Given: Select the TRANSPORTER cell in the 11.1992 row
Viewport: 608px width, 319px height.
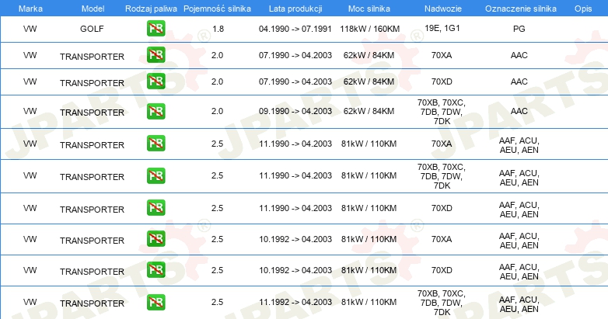Looking at the screenshot, I should point(92,303).
